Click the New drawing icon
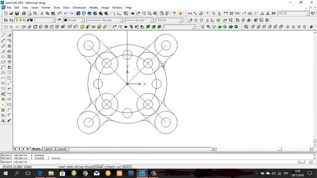 [5, 13]
